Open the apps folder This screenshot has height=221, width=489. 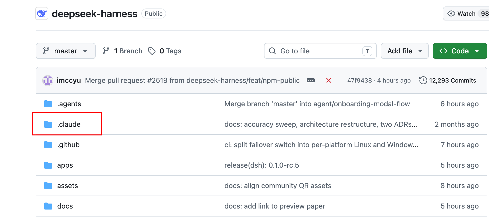tap(65, 165)
